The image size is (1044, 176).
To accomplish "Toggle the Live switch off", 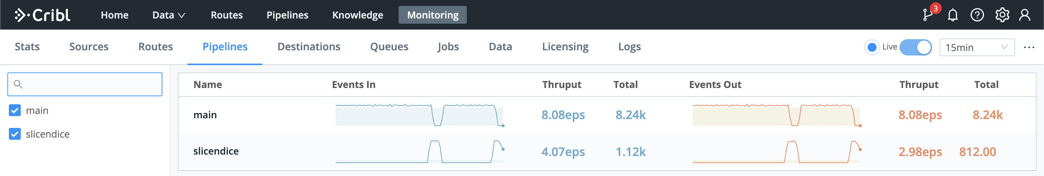I will pos(915,47).
